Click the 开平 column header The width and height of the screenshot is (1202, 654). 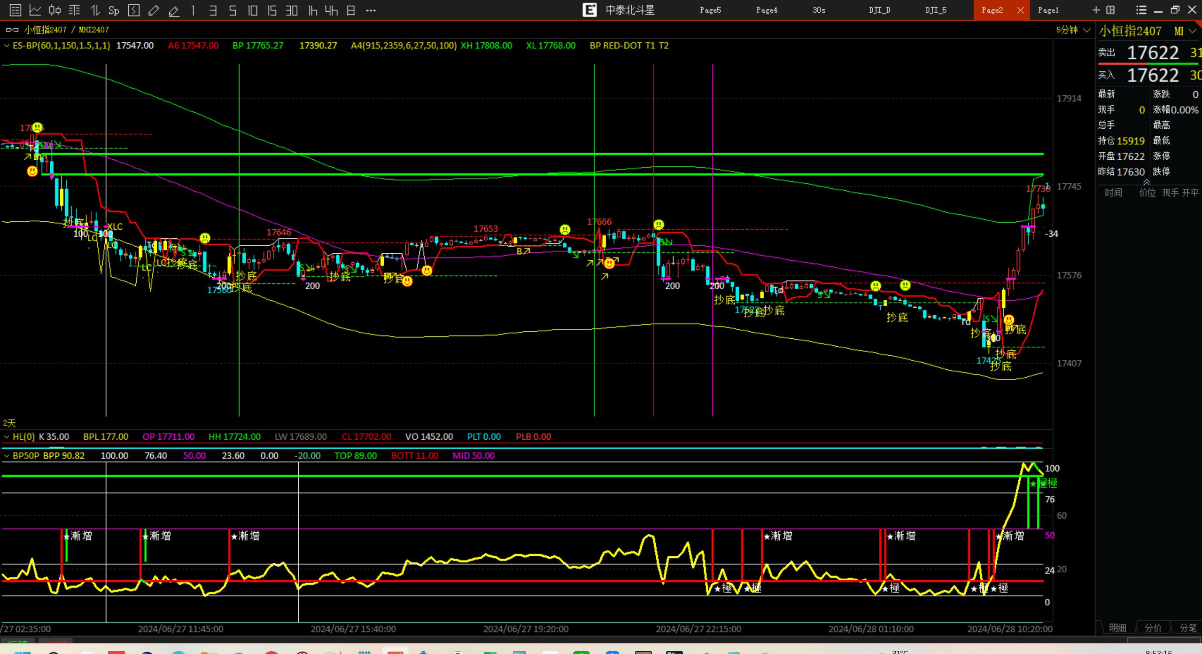pyautogui.click(x=1190, y=193)
